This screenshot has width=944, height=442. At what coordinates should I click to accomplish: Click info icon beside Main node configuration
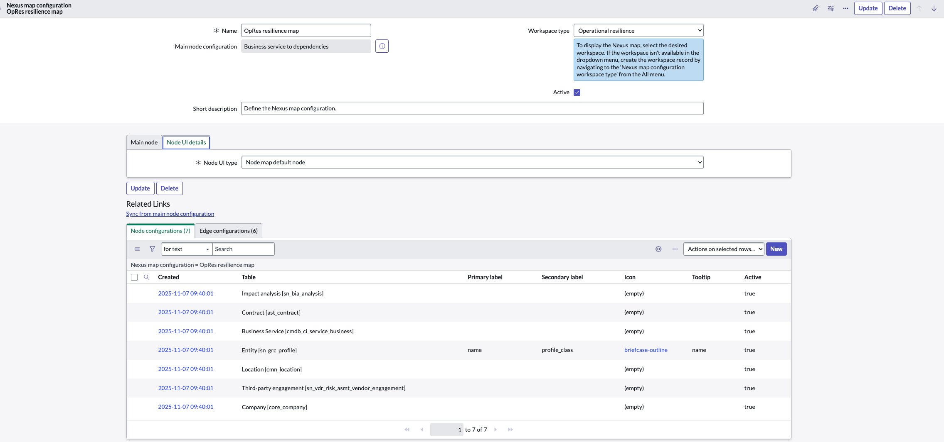pos(382,46)
